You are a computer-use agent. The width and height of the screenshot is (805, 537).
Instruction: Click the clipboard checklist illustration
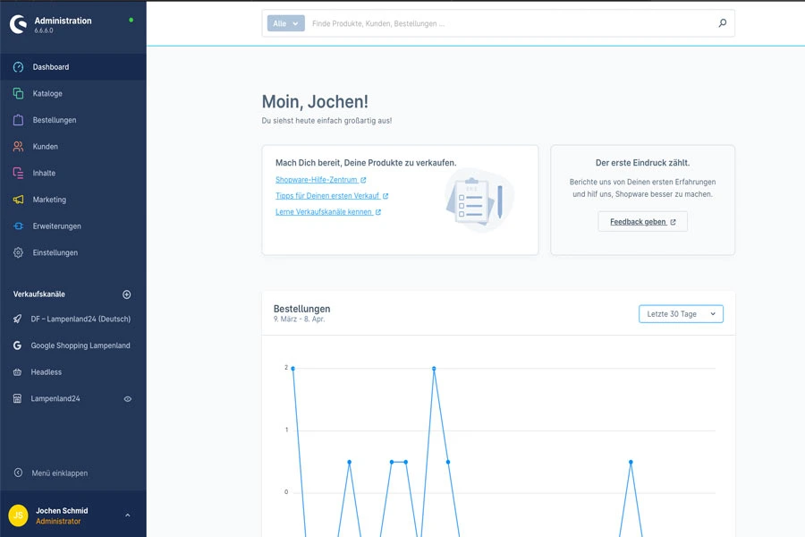478,200
